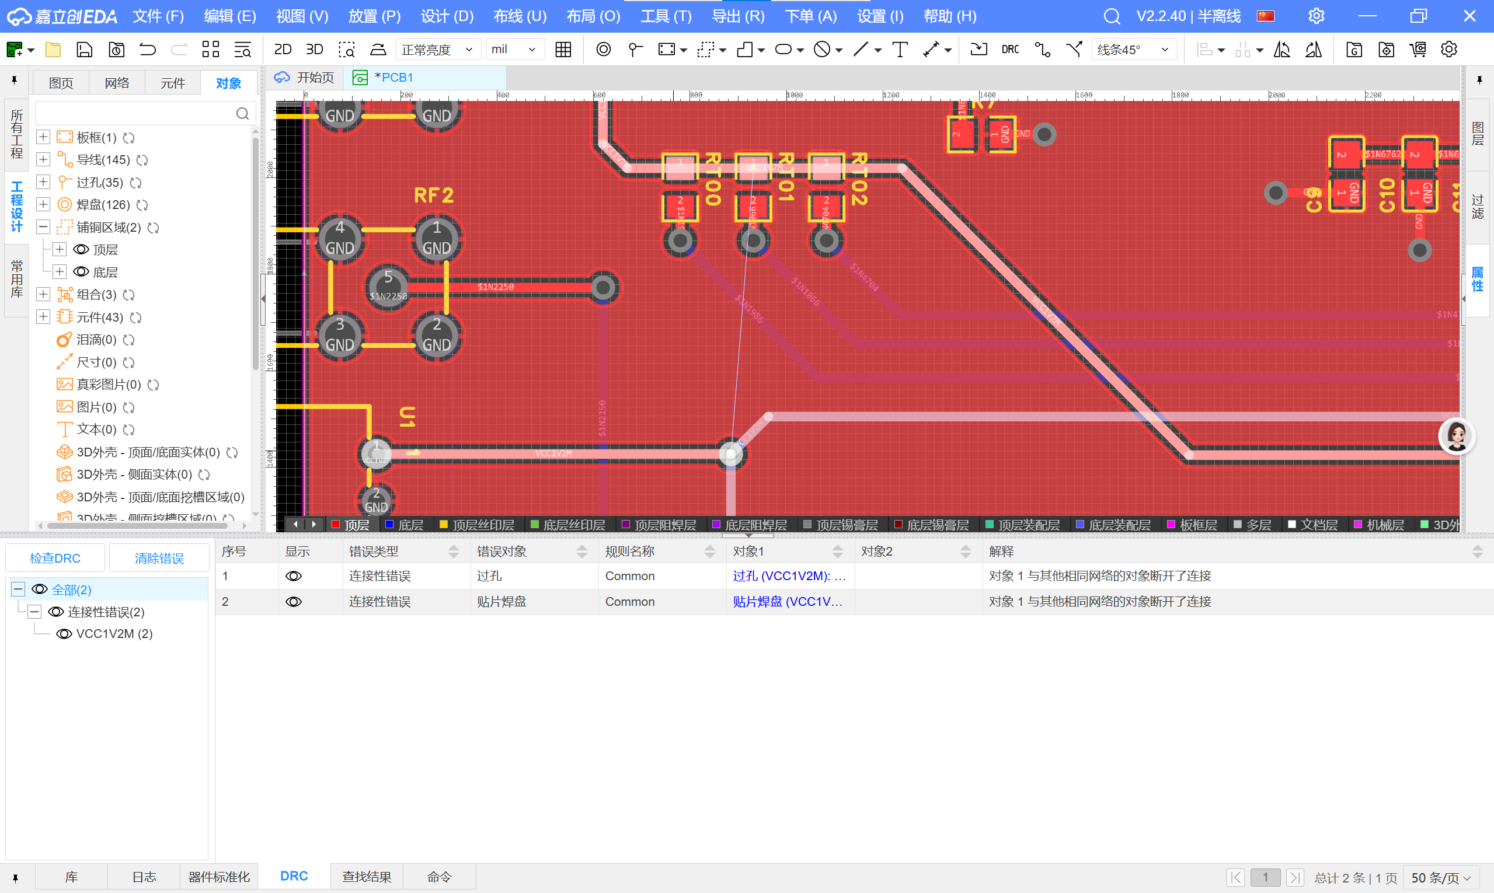This screenshot has height=893, width=1494.
Task: Click the 检查DRC button
Action: pyautogui.click(x=55, y=558)
